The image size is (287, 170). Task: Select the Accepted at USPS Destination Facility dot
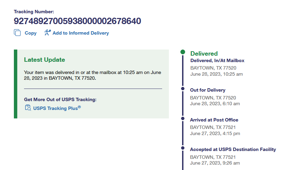point(183,148)
